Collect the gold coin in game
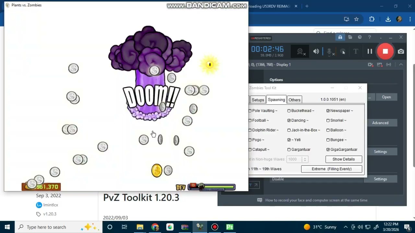The height and width of the screenshot is (233, 415). coord(157,171)
